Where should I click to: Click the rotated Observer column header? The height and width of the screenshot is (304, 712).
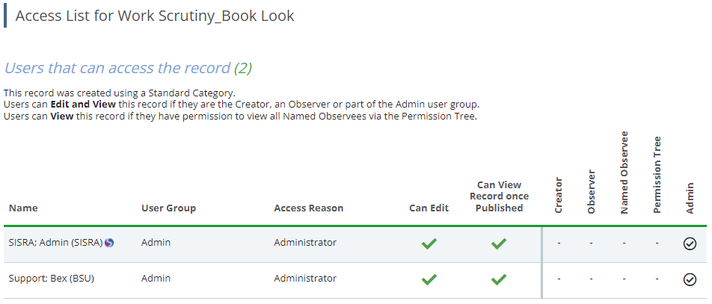[x=591, y=192]
